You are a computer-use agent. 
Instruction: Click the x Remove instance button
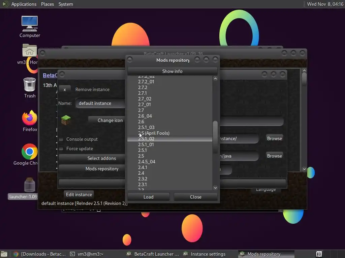coord(65,89)
